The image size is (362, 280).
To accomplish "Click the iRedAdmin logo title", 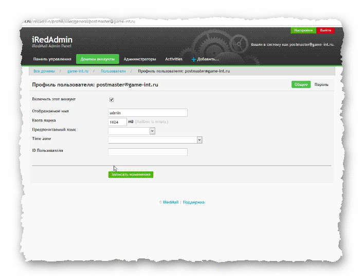I will (x=52, y=40).
